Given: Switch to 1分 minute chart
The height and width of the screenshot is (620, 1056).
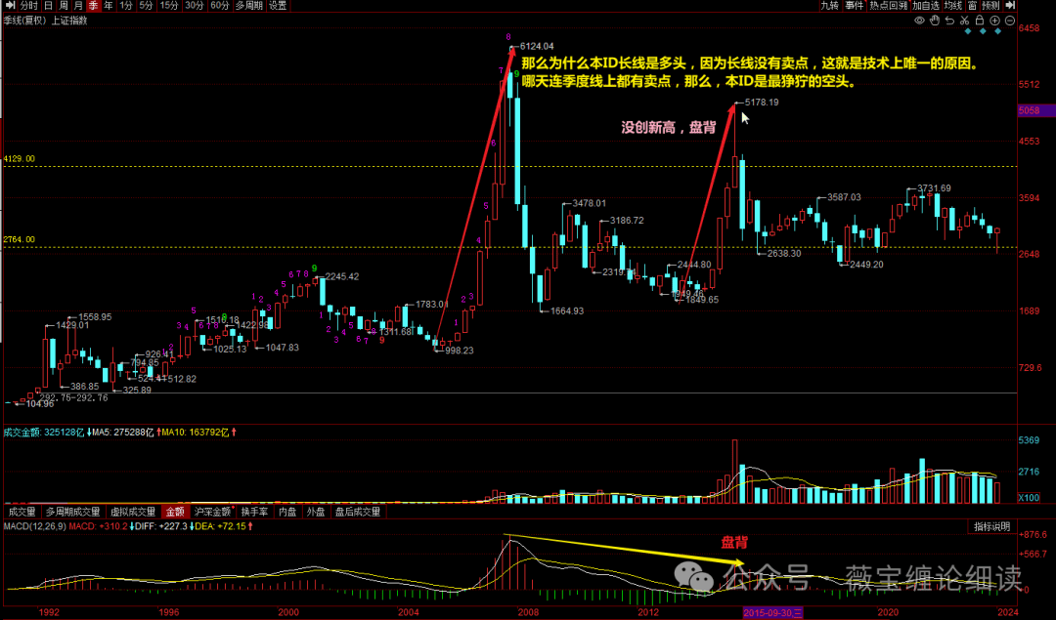Looking at the screenshot, I should [x=126, y=6].
